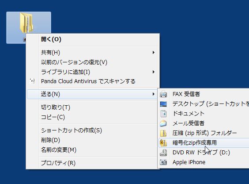This screenshot has height=184, width=249.
Task: Click the 圧縮 zip folder icon
Action: pyautogui.click(x=163, y=133)
